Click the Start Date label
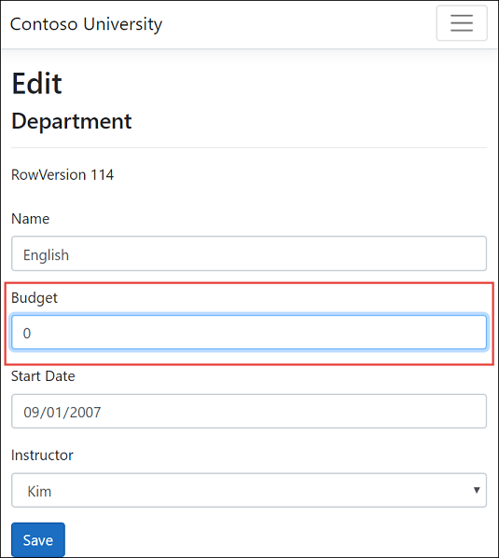The height and width of the screenshot is (558, 499). (x=43, y=376)
